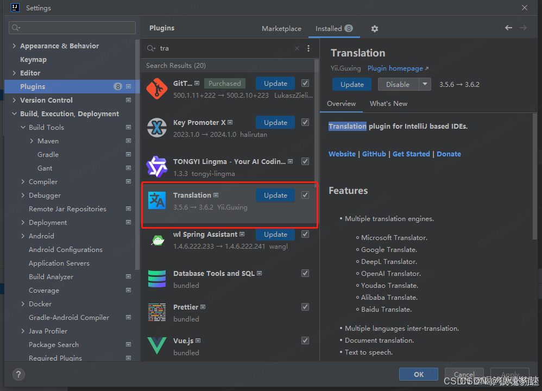Expand the Version Control section

click(x=14, y=100)
